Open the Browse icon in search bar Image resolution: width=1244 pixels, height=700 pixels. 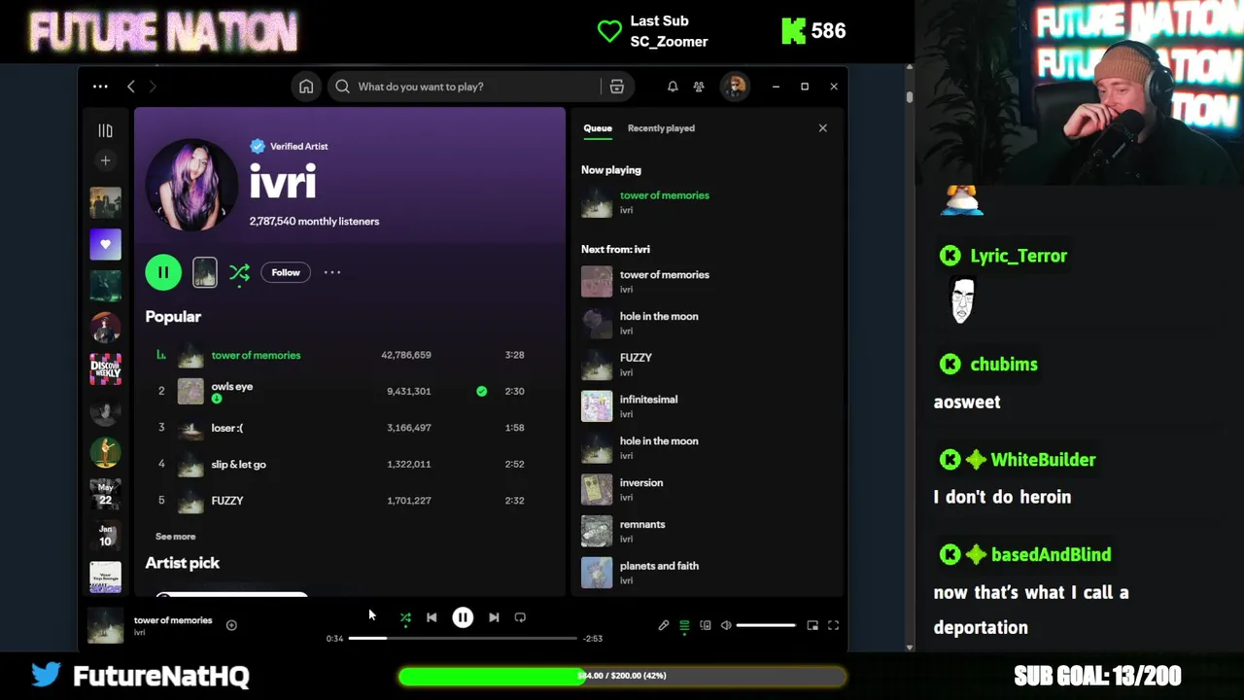coord(616,87)
